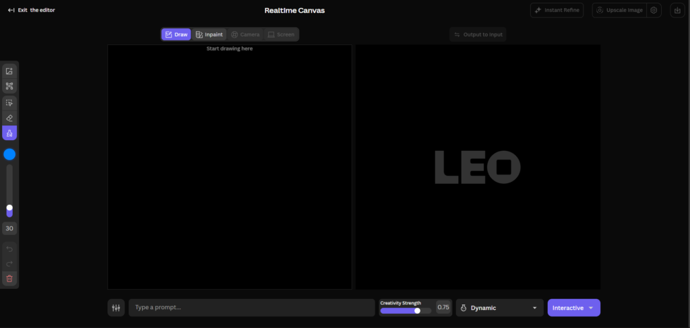Open the Dynamic style dropdown
This screenshot has width=690, height=328.
[500, 308]
